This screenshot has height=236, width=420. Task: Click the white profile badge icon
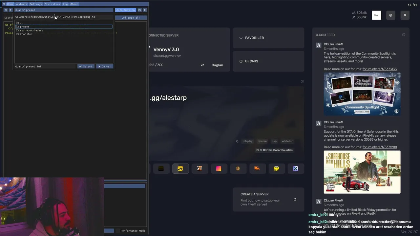pos(376,15)
